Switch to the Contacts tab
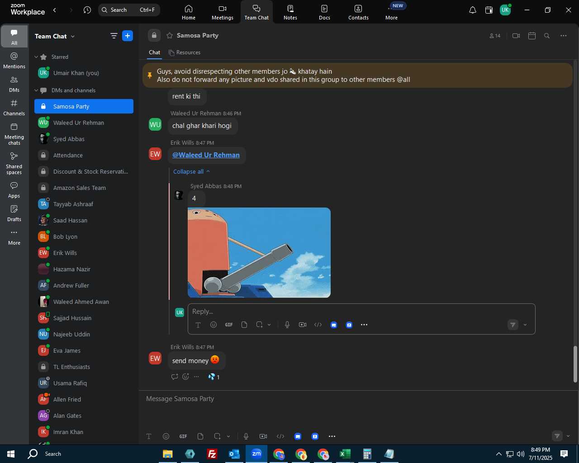 pyautogui.click(x=358, y=12)
